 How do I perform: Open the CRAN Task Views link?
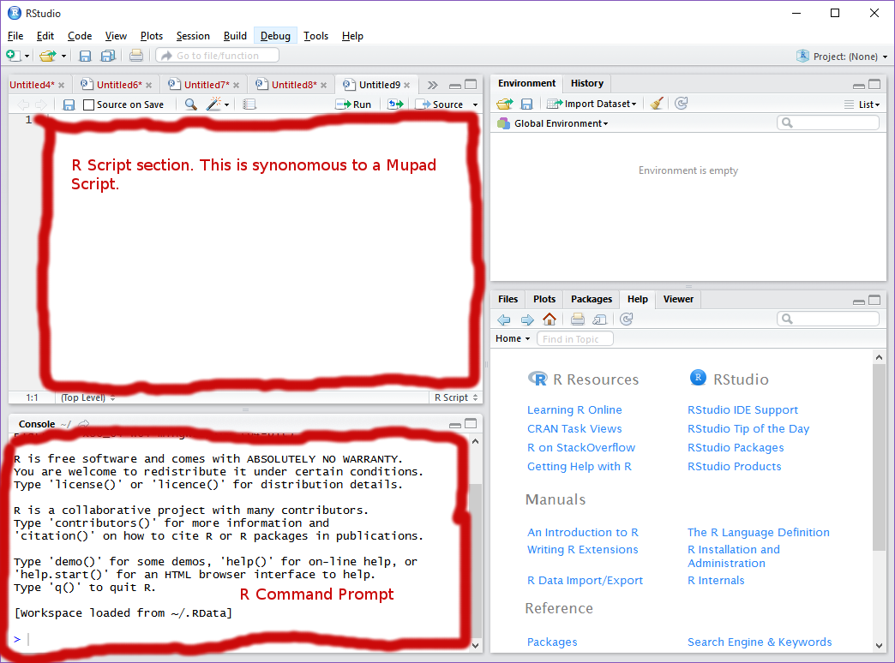(x=574, y=428)
